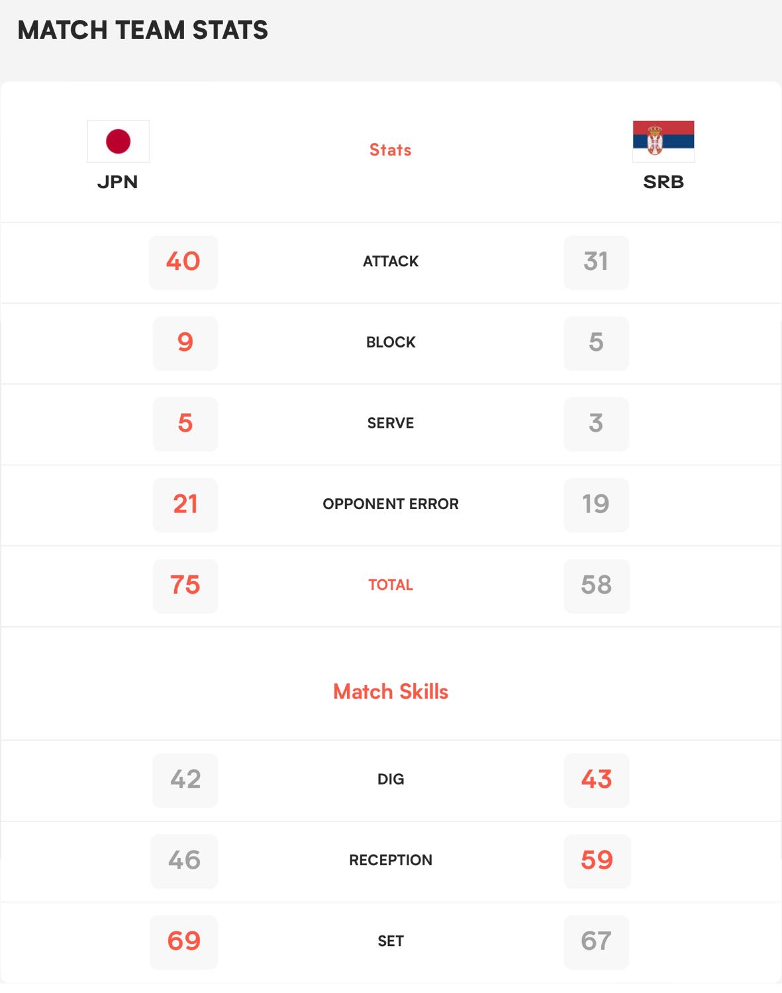Open the Match Skills section heading
The width and height of the screenshot is (782, 993).
(x=391, y=692)
